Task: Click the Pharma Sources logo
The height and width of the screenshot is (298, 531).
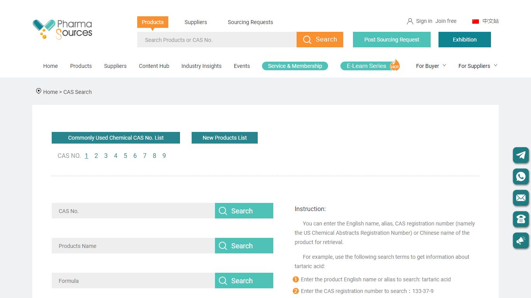Action: pos(62,29)
